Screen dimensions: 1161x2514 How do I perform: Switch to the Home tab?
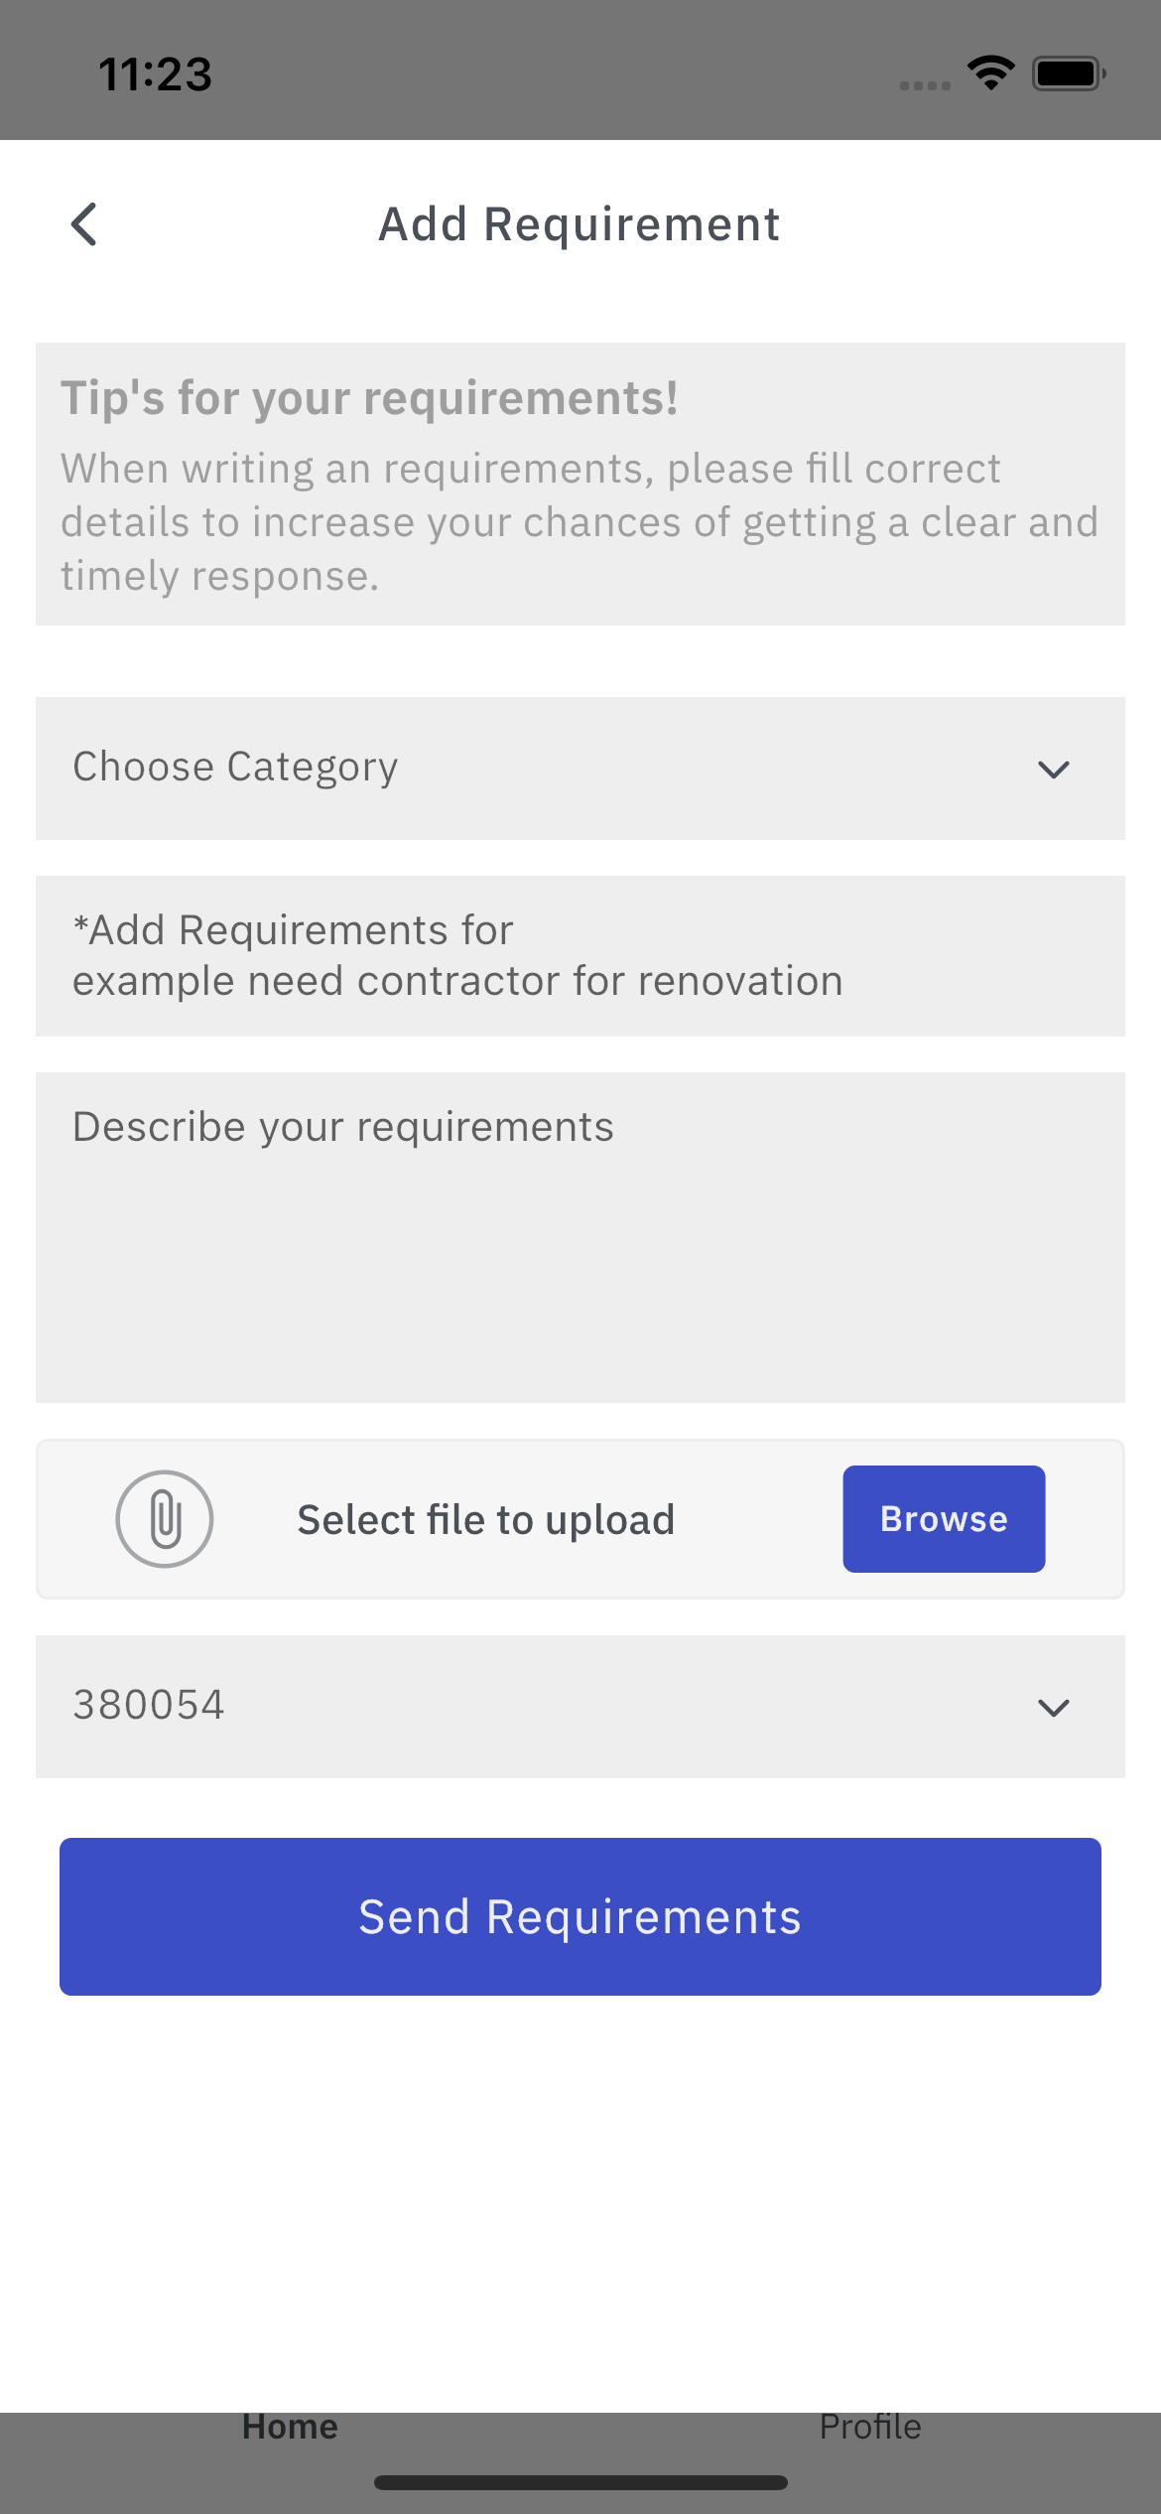pos(290,2427)
